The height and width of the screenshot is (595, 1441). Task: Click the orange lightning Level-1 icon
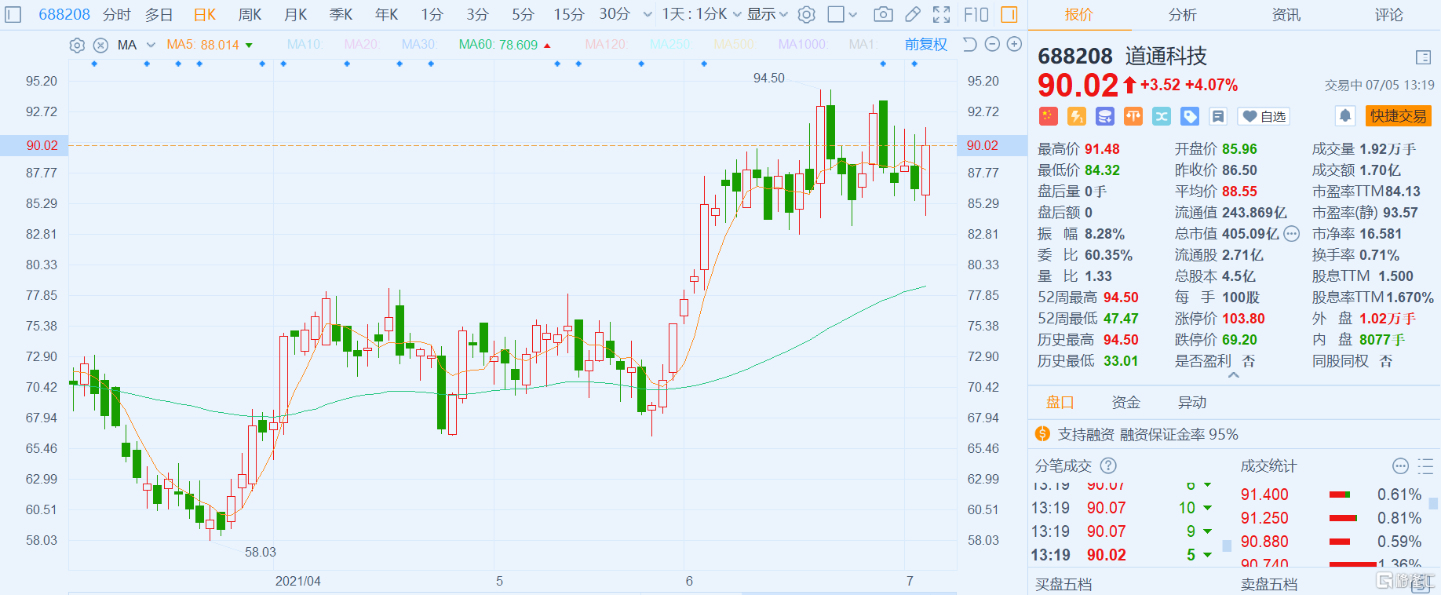1077,116
